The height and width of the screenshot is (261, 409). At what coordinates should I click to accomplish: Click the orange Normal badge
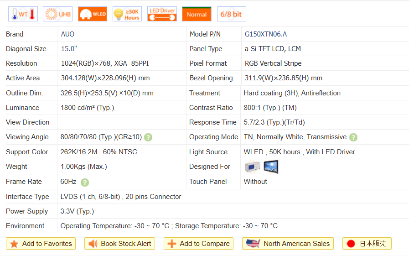[x=197, y=14]
